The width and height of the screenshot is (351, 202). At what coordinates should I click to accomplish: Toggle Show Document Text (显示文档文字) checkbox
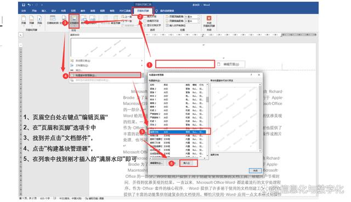pos(145,25)
